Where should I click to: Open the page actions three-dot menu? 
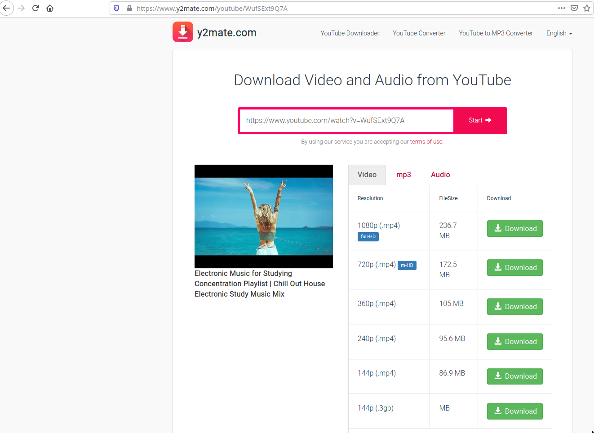click(562, 8)
